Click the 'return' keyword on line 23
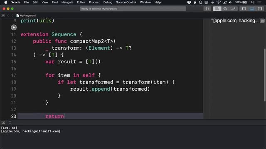Viewport: 266px width, 149px height. click(x=54, y=116)
